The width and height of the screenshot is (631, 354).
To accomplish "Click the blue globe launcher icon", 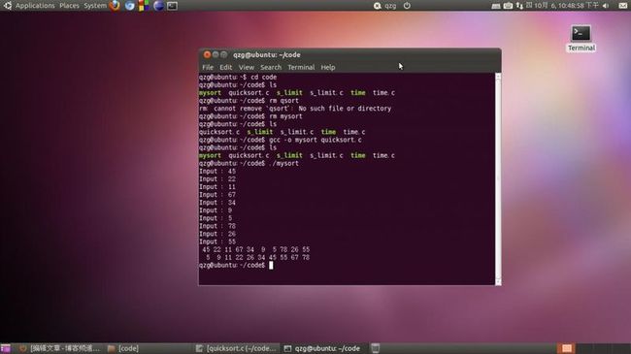I will click(158, 6).
